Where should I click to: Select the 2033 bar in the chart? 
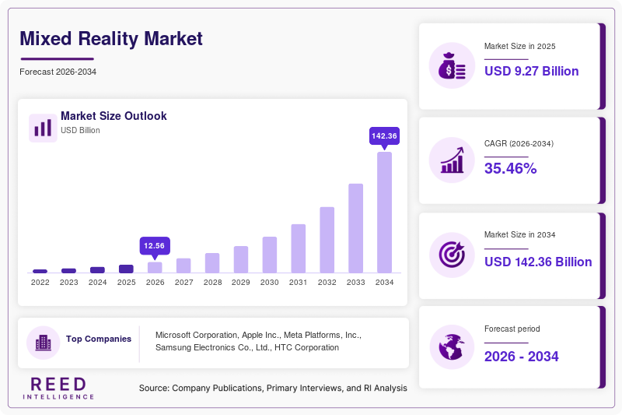(x=356, y=228)
